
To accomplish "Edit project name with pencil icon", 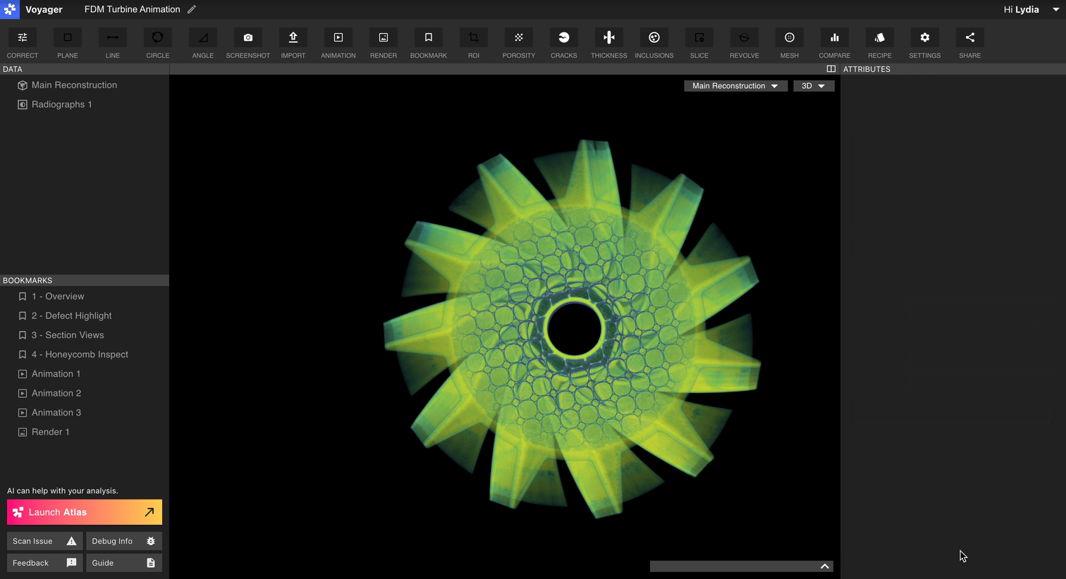I will pos(192,9).
